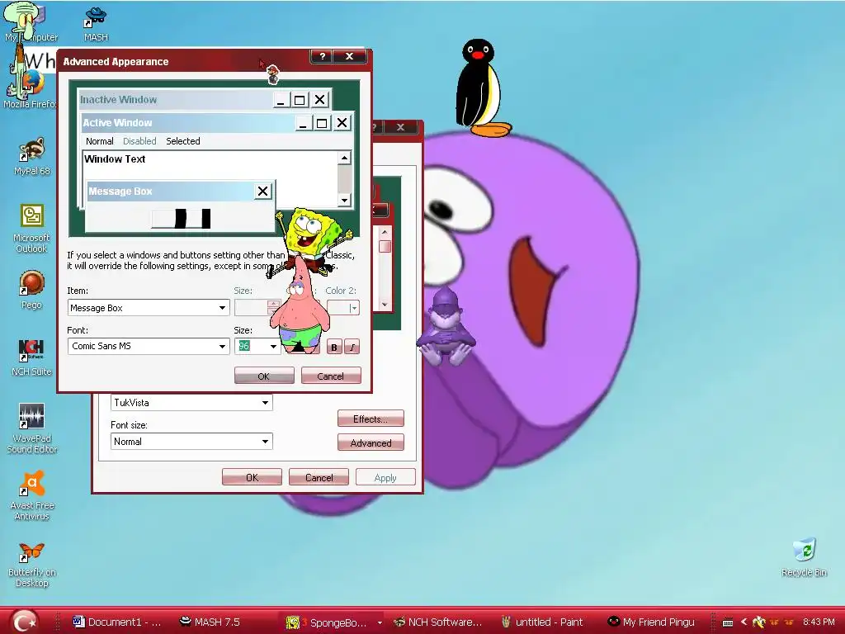Click the Inactive Window title bar in the preview
Screen dimensions: 845x634
pyautogui.click(x=175, y=100)
